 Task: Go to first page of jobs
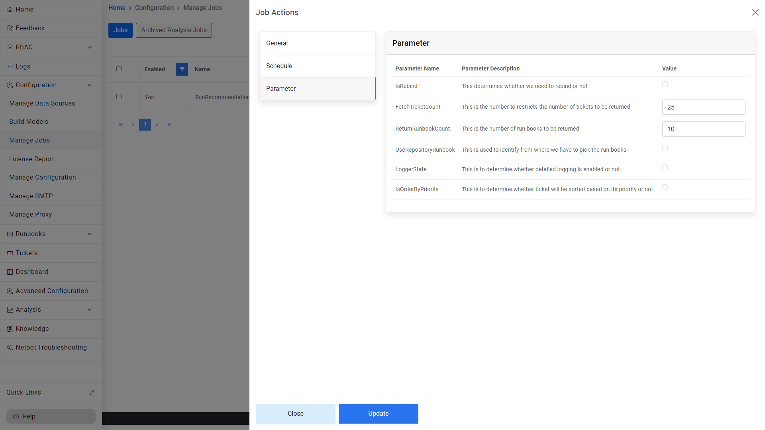point(120,125)
